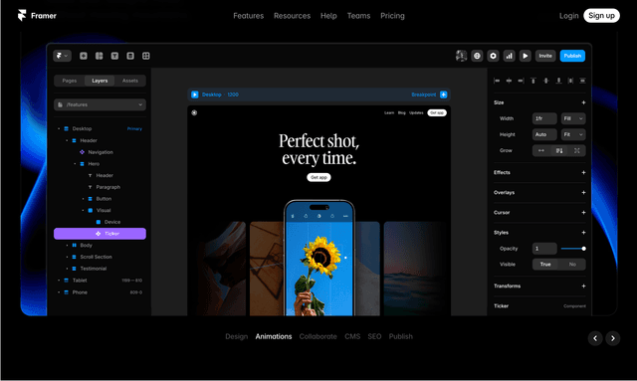Click the CMS tool icon in the editor toolbar
The height and width of the screenshot is (381, 637).
point(130,56)
